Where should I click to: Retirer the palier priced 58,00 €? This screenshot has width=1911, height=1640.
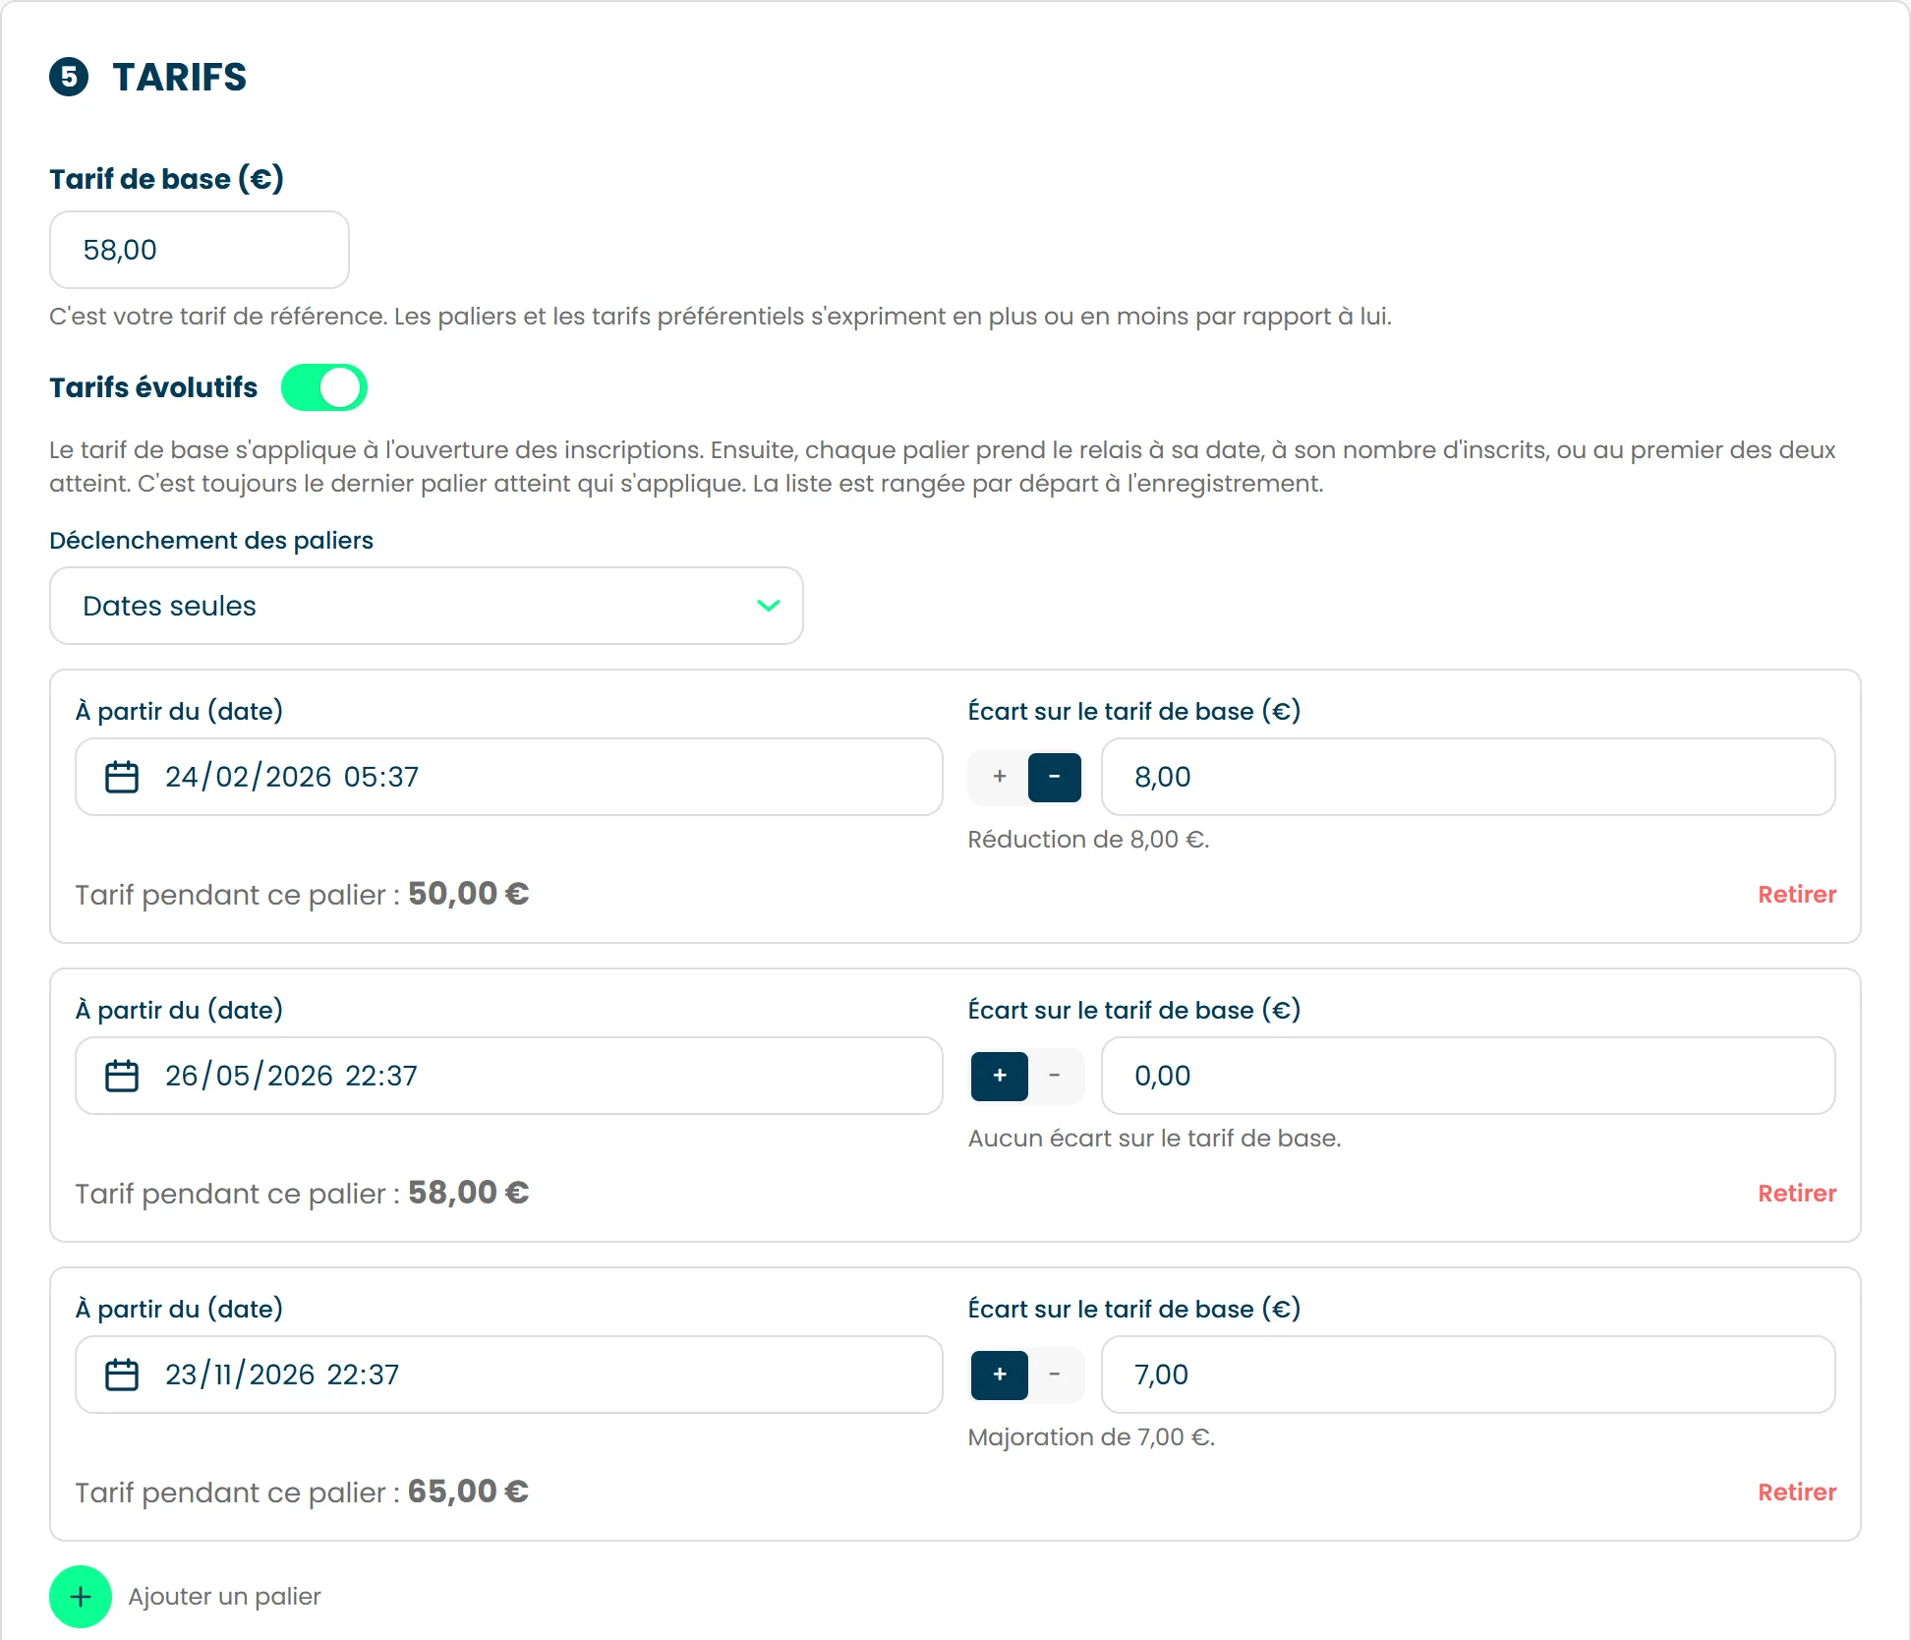[1797, 1194]
